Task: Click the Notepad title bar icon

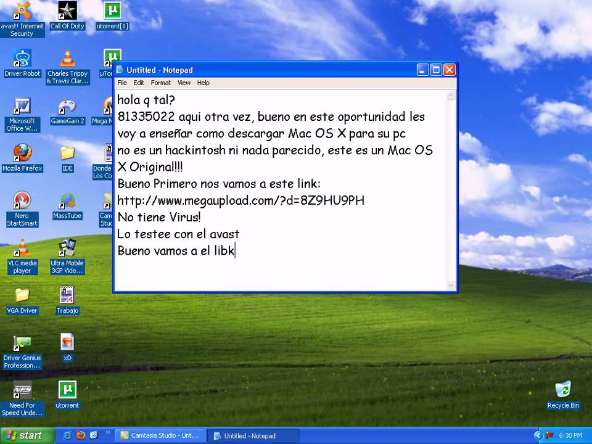Action: point(120,70)
